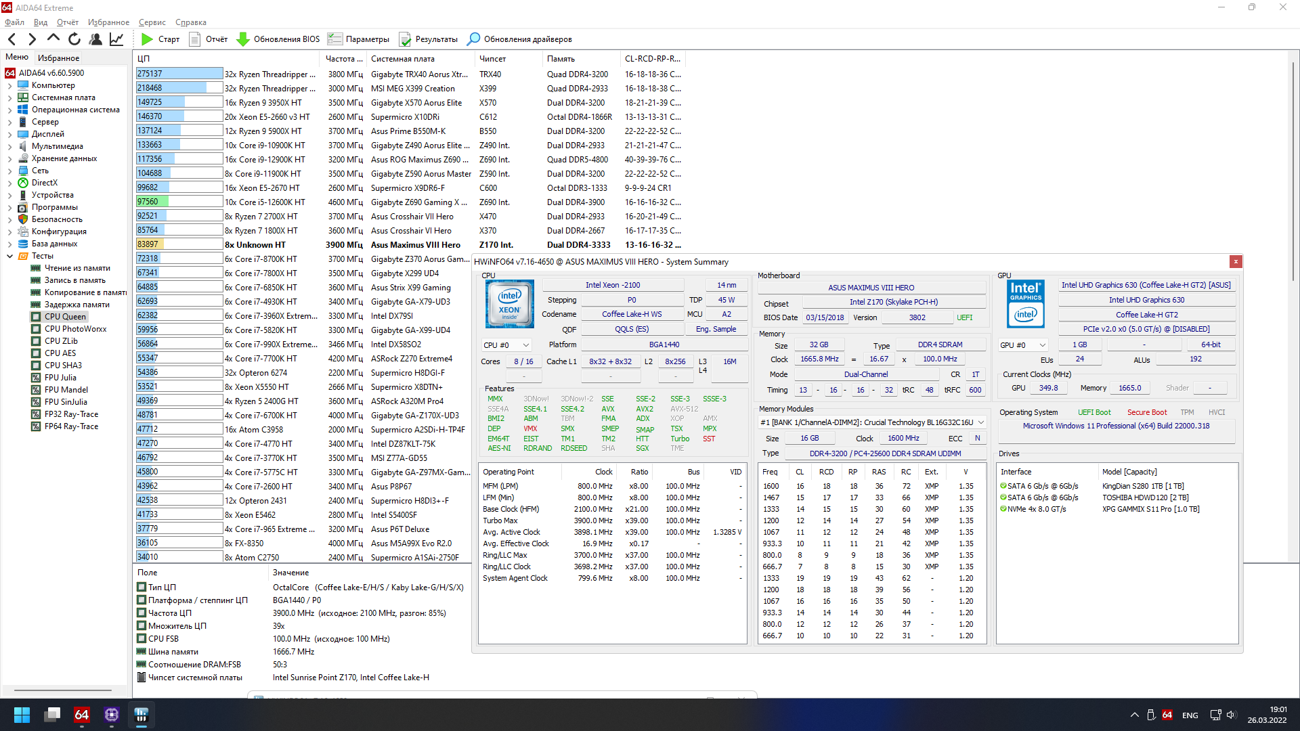Image resolution: width=1300 pixels, height=731 pixels.
Task: Open the GPU #0 dropdown
Action: coord(1023,345)
